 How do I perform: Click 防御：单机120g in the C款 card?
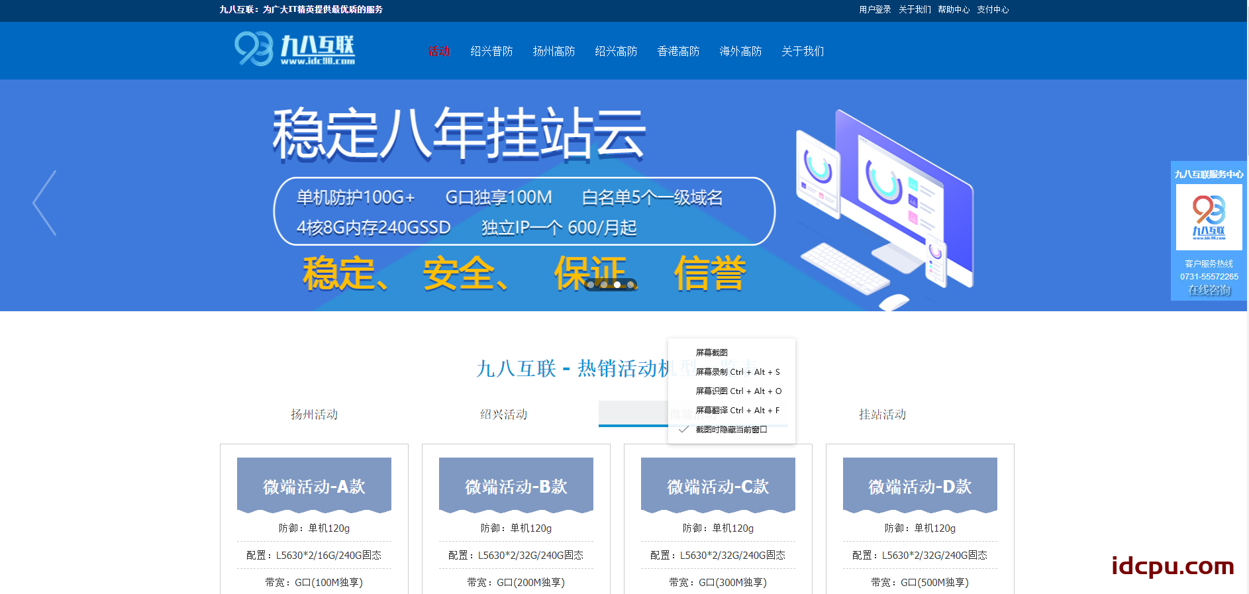[718, 528]
